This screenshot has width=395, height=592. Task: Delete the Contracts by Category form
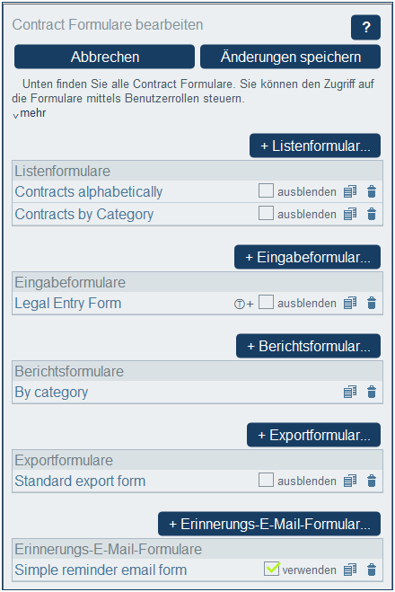(x=372, y=214)
